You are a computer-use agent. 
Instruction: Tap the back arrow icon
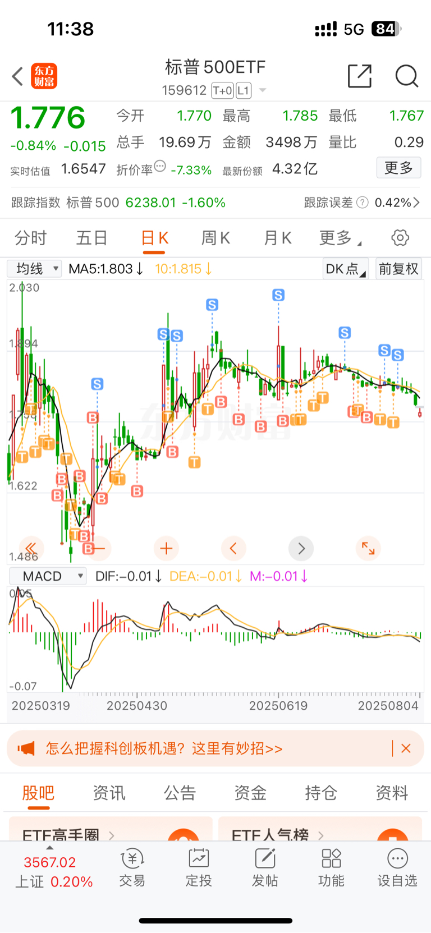pos(18,76)
